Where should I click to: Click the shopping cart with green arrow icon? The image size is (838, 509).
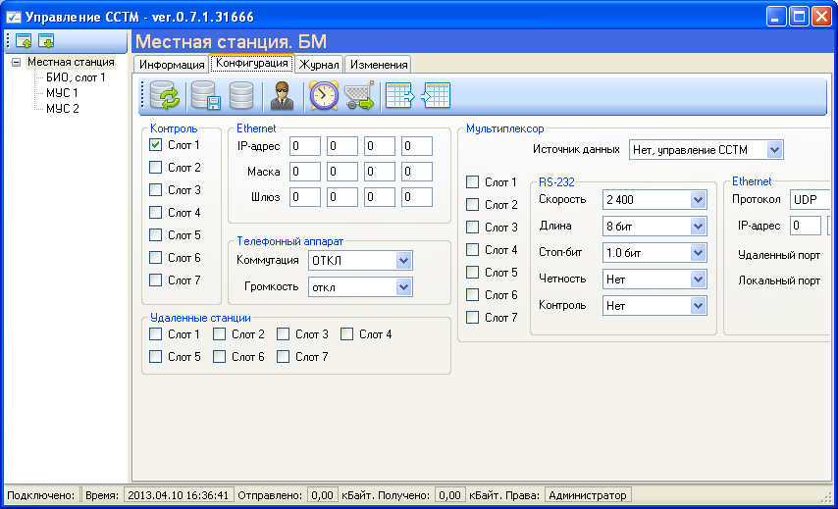tap(358, 95)
